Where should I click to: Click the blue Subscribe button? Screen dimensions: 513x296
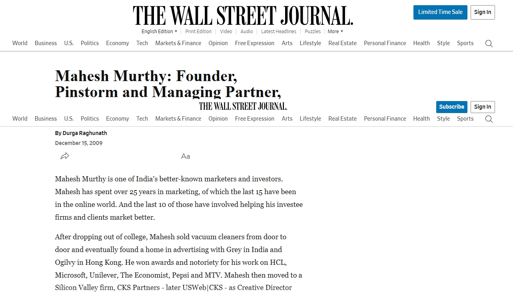(451, 107)
